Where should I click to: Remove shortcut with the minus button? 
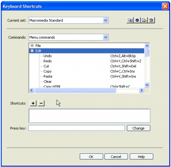(x=41, y=103)
